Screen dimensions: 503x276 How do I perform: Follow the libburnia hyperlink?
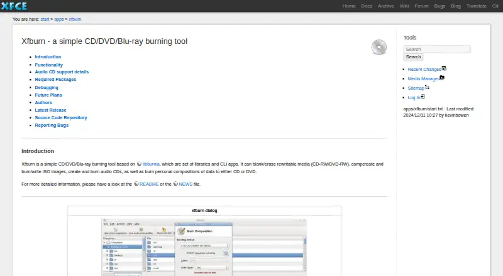pos(151,164)
